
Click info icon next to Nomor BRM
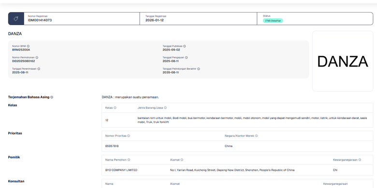pos(28,46)
